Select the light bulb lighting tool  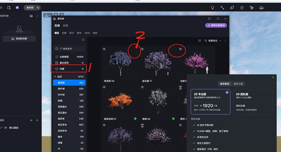pos(213,8)
